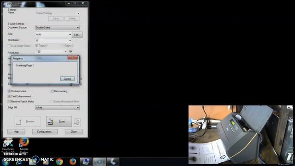Toggle the Unsharp Mask checkbox
The height and width of the screenshot is (166, 295).
(x=9, y=91)
